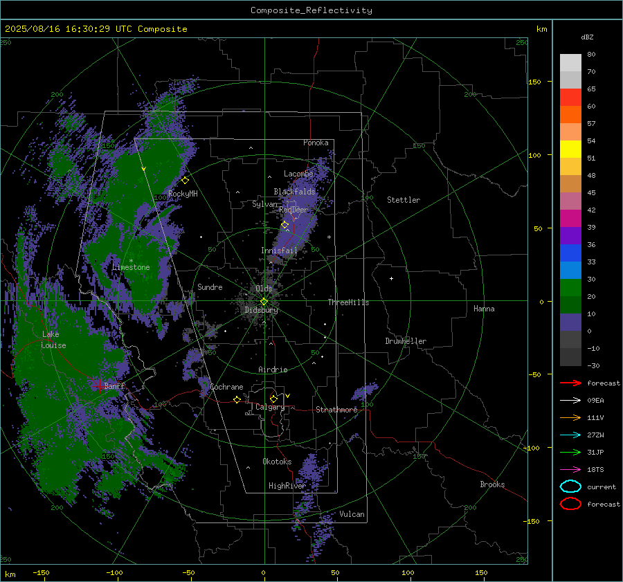Click the 18TS legend label text
Image resolution: width=623 pixels, height=582 pixels.
tap(595, 470)
